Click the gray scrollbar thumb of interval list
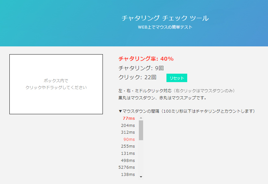The image size is (268, 184). click(141, 130)
